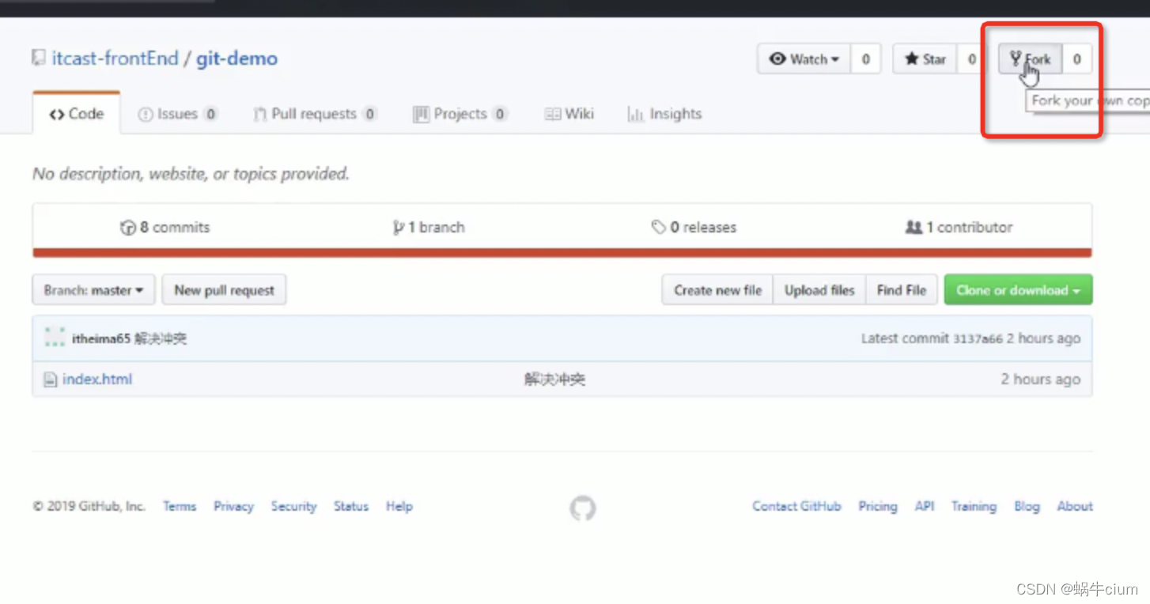Viewport: 1150px width, 604px height.
Task: View the 0 releases page
Action: pyautogui.click(x=694, y=228)
